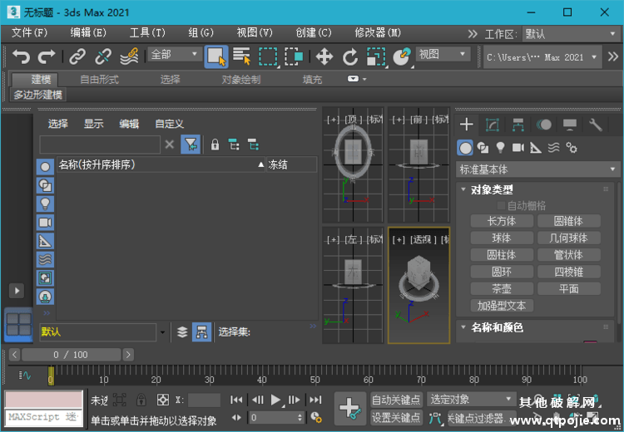Open the Hierarchy panel tab
The image size is (624, 432).
tap(518, 125)
